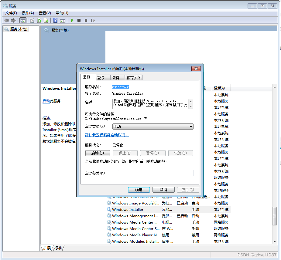The height and width of the screenshot is (260, 281).
Task: Click the 启动(S) button
Action: coord(98,153)
